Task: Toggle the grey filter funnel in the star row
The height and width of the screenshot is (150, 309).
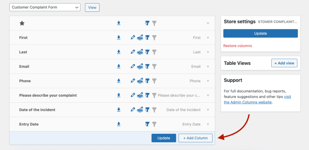Action: tap(154, 23)
